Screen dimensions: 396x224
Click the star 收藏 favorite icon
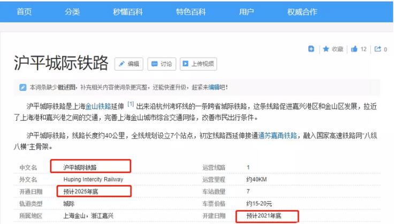tap(326, 49)
